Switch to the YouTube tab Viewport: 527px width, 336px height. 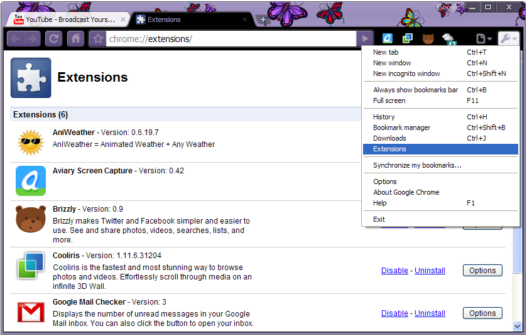(x=67, y=19)
